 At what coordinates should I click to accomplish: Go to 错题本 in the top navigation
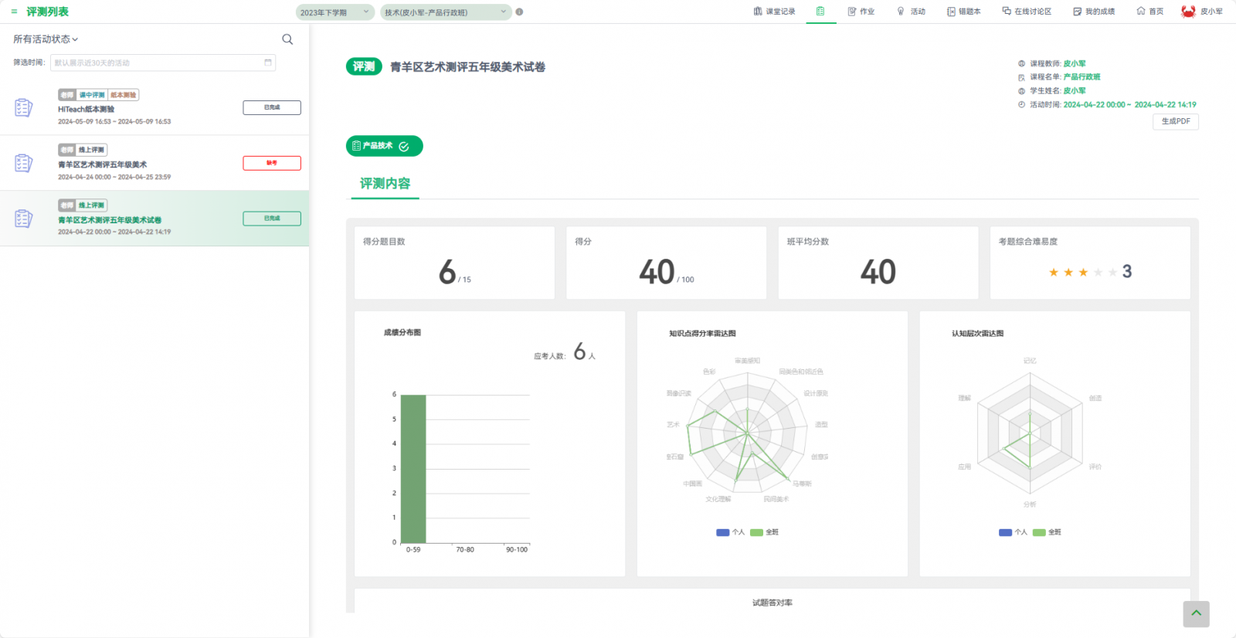[x=963, y=12]
